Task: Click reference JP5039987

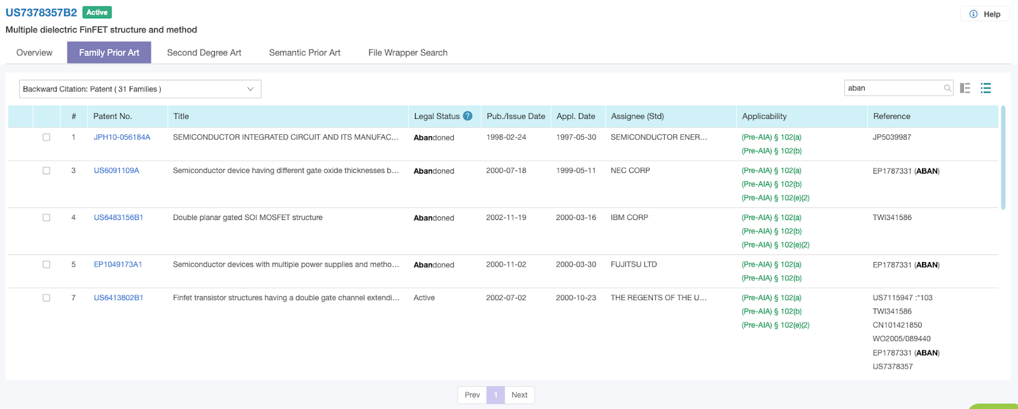Action: tap(892, 137)
